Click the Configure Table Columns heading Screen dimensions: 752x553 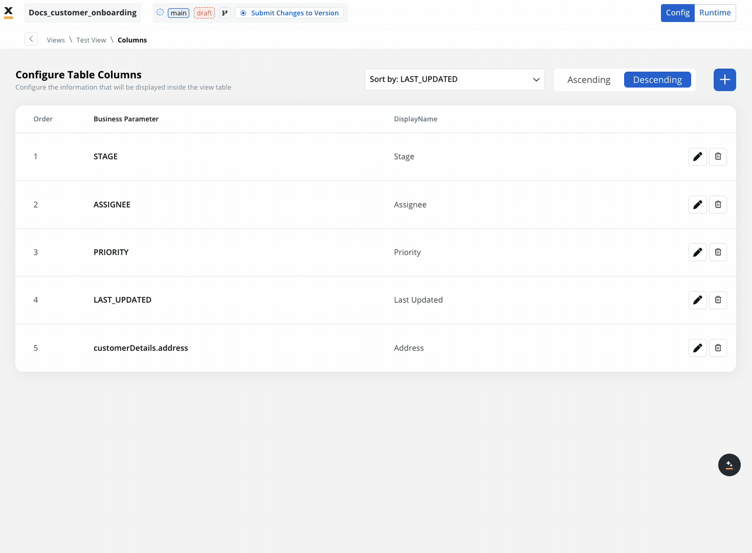click(78, 75)
